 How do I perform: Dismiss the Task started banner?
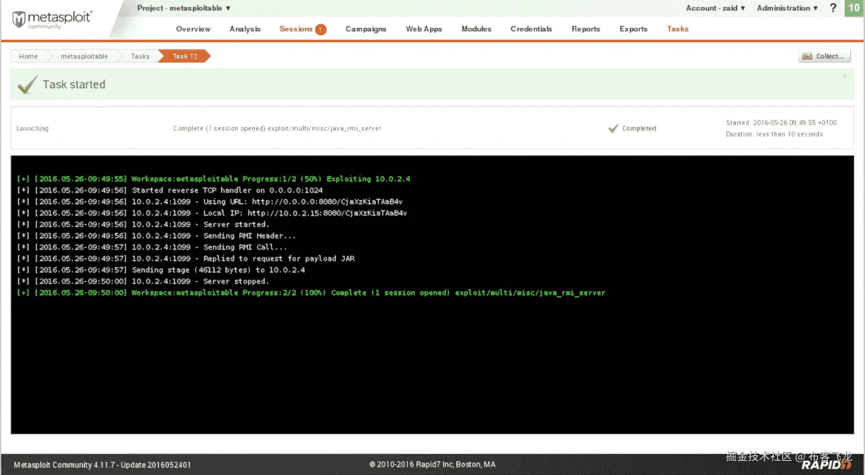[845, 76]
